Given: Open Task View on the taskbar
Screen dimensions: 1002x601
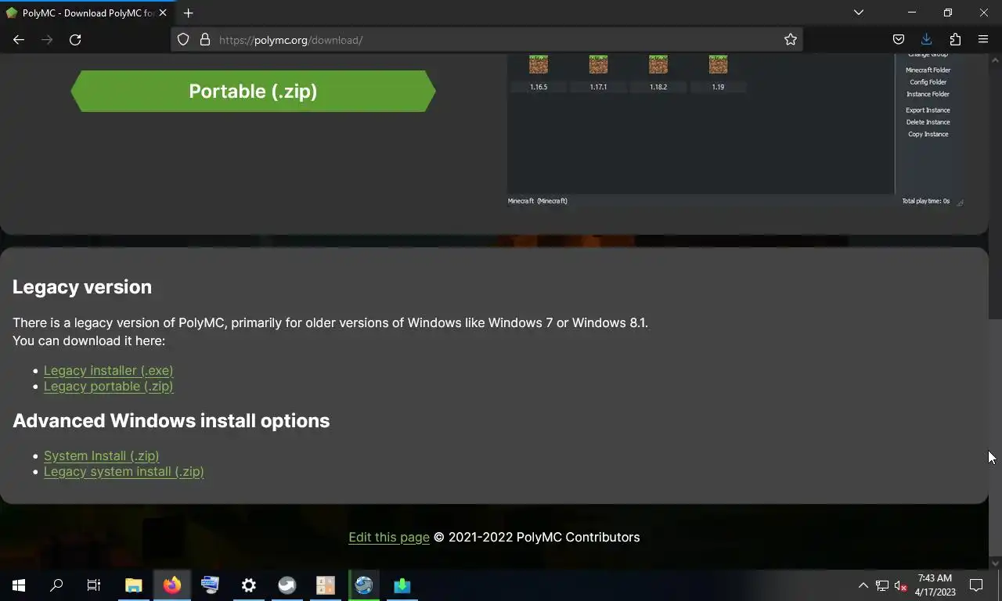Looking at the screenshot, I should (94, 585).
